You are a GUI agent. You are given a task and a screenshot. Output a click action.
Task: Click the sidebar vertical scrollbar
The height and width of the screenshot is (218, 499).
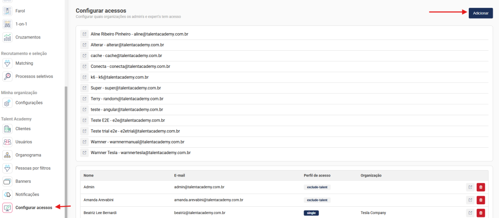pos(66,146)
